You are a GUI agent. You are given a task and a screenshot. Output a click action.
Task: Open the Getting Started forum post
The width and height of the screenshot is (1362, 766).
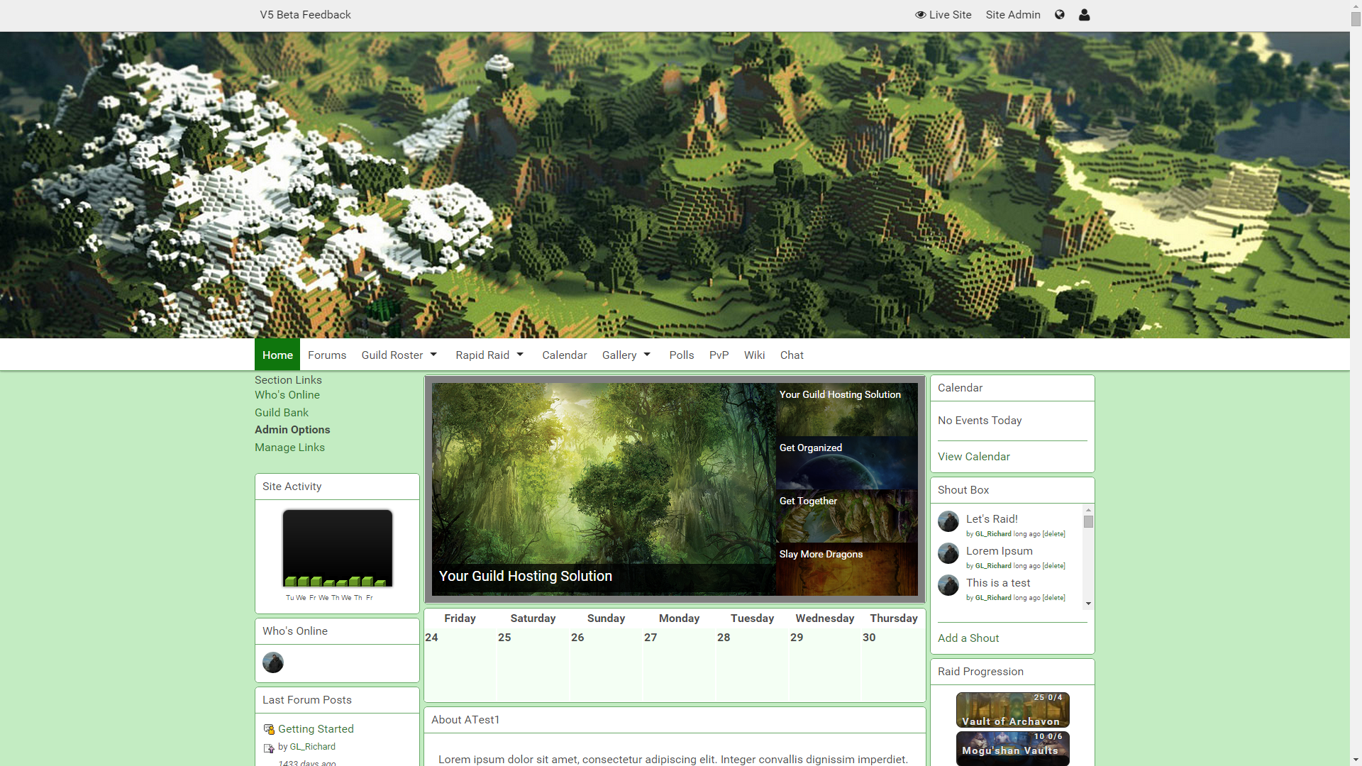[316, 729]
